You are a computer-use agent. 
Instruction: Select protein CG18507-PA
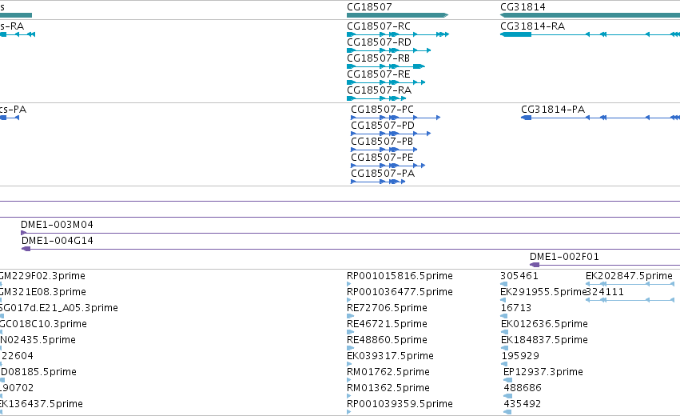point(383,174)
